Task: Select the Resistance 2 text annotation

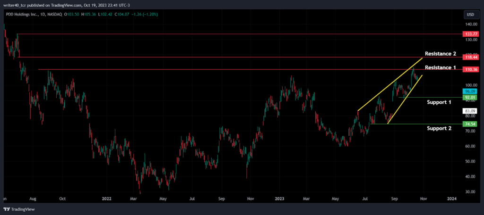Action: pos(441,54)
